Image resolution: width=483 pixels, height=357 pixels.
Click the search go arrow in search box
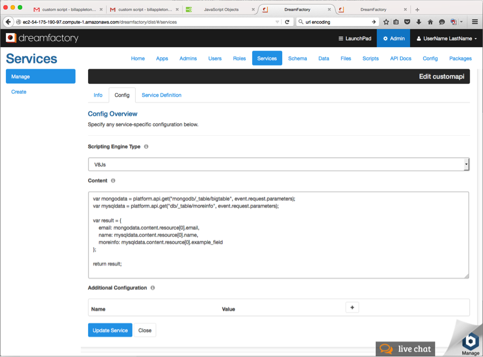pos(374,22)
